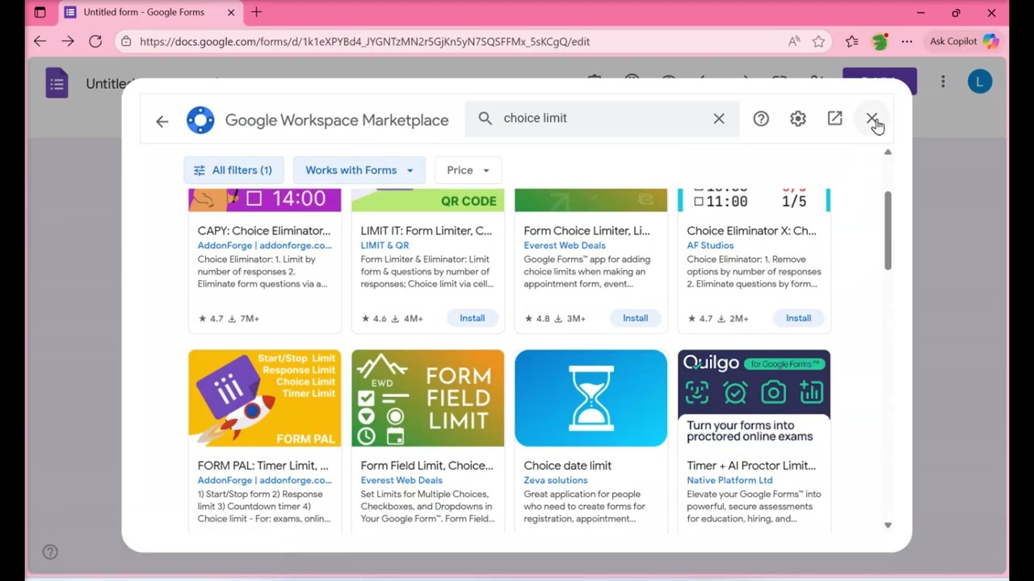Click the green browser extension icon
This screenshot has height=581, width=1034.
click(881, 41)
